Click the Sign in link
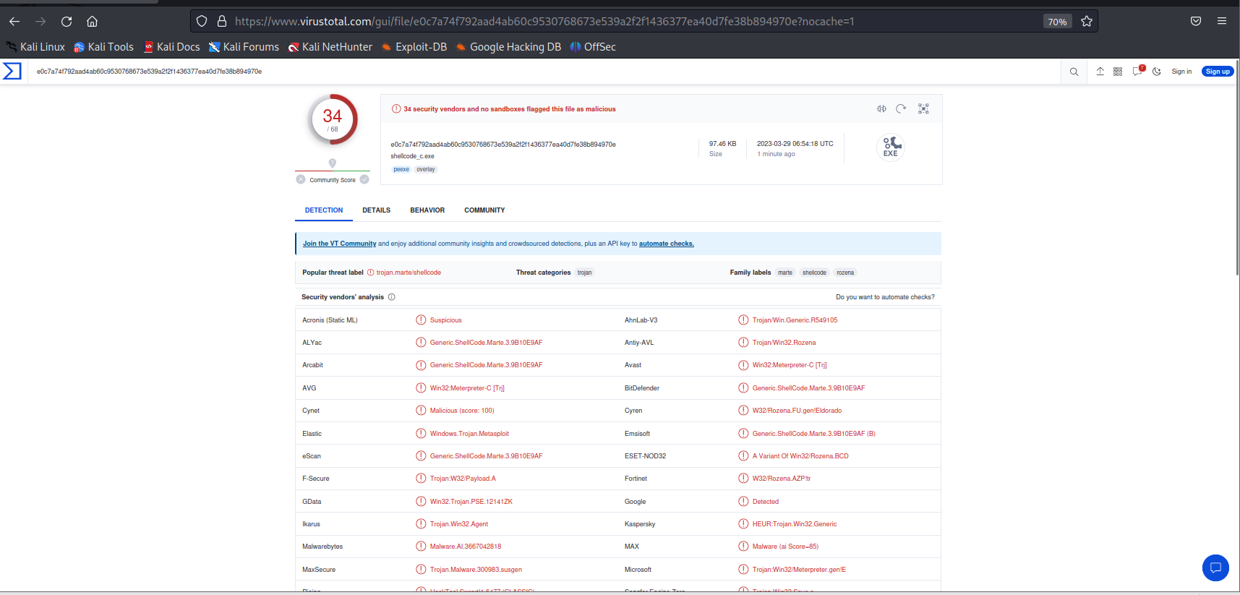This screenshot has width=1240, height=595. pyautogui.click(x=1181, y=72)
